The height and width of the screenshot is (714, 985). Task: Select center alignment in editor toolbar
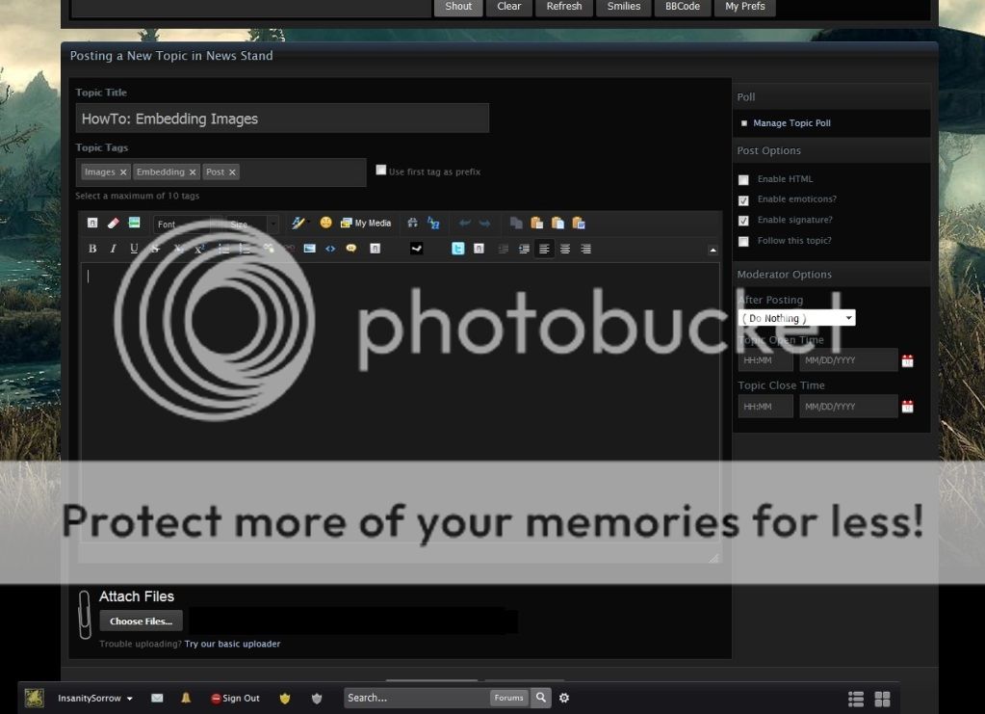click(x=565, y=249)
